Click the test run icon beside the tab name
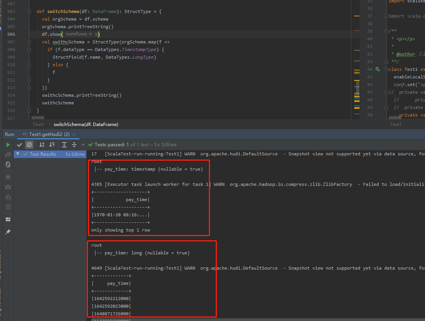425x321 pixels. [x=25, y=134]
